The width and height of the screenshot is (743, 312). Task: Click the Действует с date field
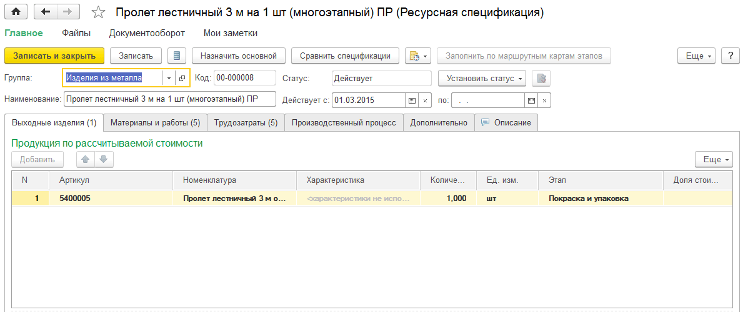coord(368,100)
